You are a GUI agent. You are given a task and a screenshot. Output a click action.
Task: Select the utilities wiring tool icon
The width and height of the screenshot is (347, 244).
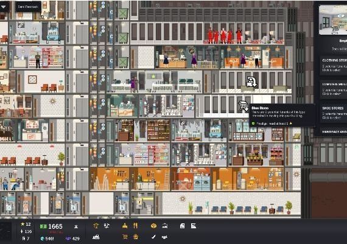(107, 226)
